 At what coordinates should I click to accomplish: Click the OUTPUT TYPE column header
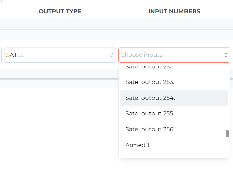[x=60, y=11]
